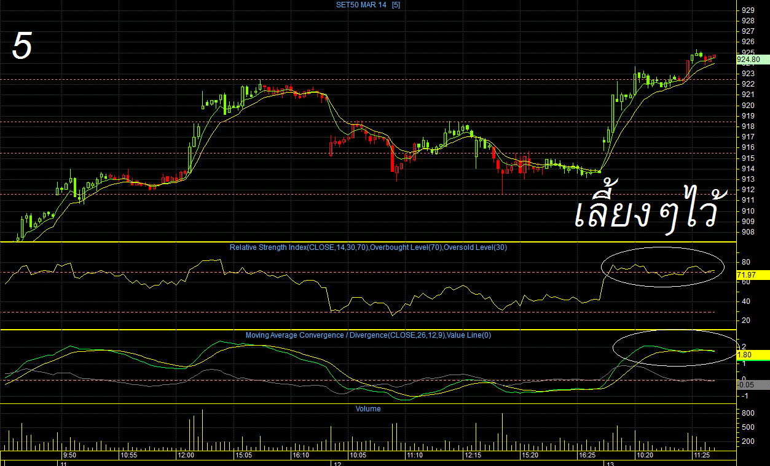Click the 16:25 time axis label
770x466 pixels.
point(587,456)
